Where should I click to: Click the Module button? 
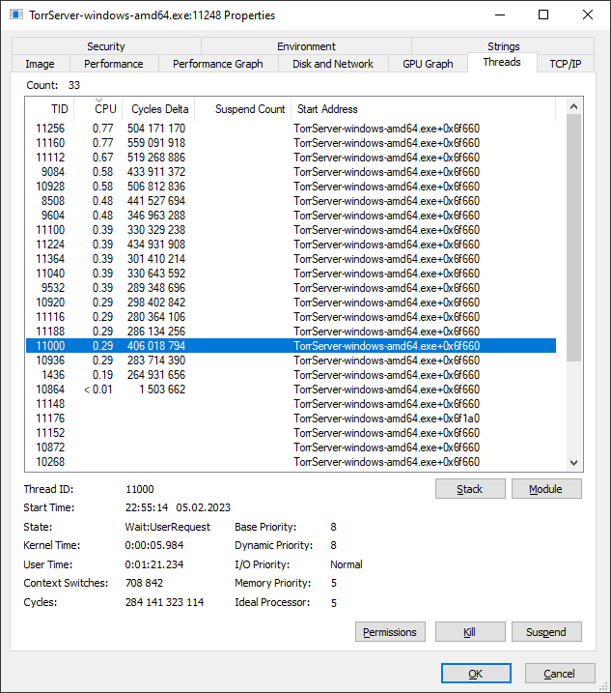pos(546,489)
